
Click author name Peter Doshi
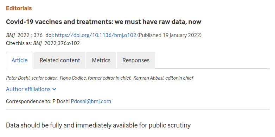(18, 78)
